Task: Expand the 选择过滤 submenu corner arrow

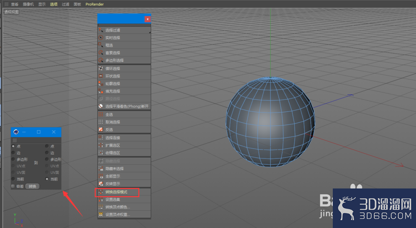Action: coord(149,32)
